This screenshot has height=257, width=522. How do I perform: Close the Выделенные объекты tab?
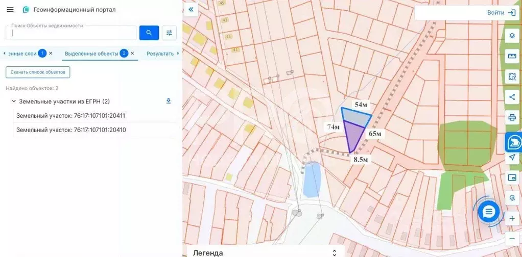(x=132, y=53)
